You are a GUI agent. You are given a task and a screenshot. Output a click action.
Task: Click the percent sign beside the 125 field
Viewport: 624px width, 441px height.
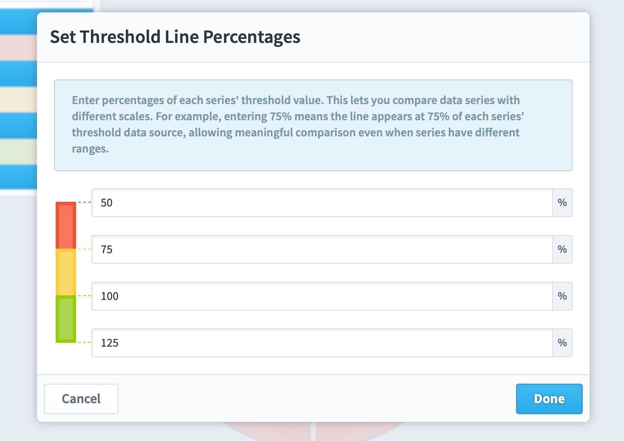(x=562, y=343)
